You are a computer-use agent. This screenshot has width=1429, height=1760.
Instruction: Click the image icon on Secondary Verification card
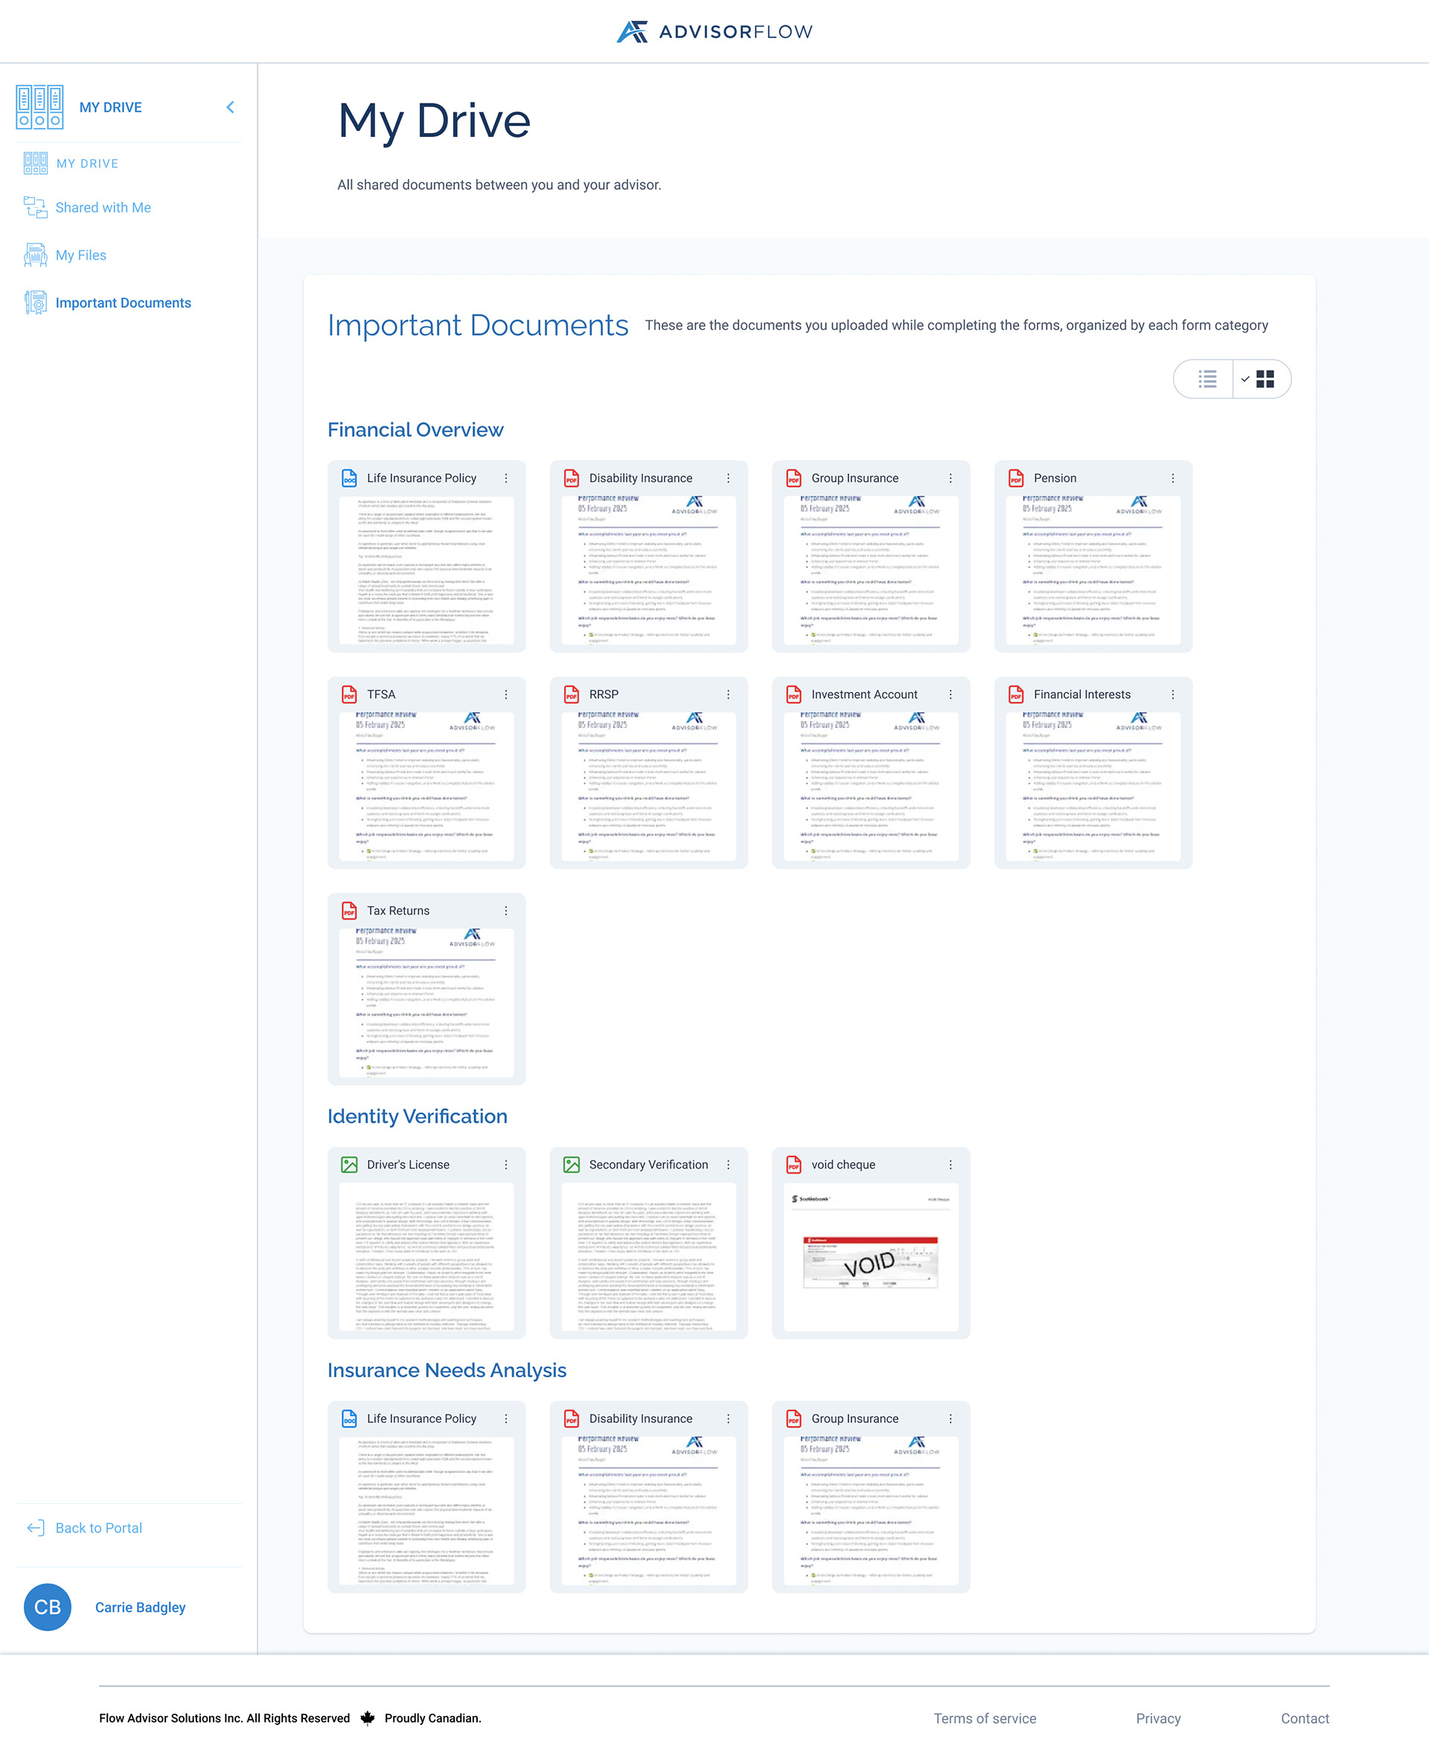[x=572, y=1165]
